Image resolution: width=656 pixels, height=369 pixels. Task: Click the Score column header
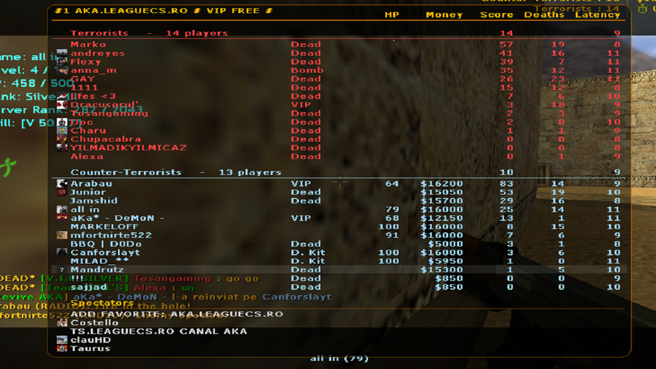497,15
